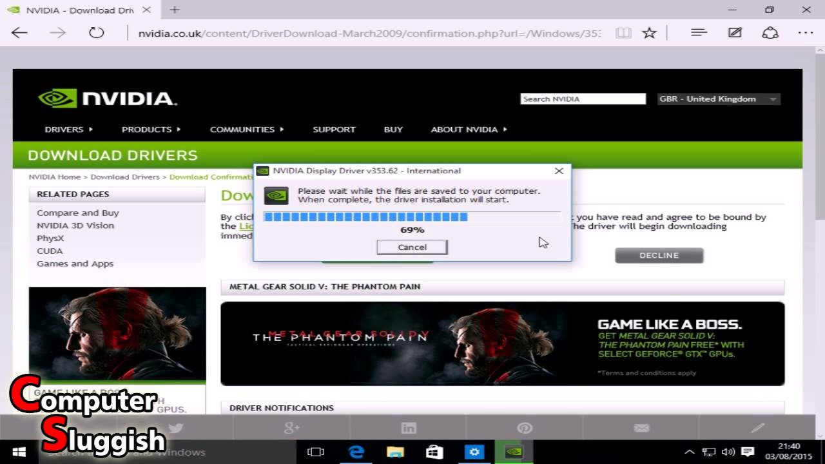Expand the ABOUT NVIDIA menu
The width and height of the screenshot is (825, 464).
pos(469,130)
